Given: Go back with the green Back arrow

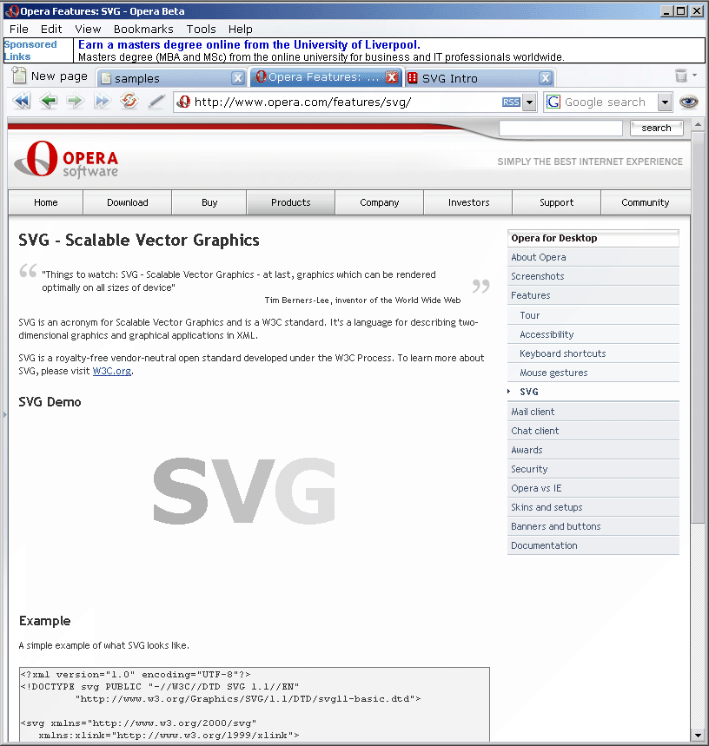Looking at the screenshot, I should [x=48, y=102].
